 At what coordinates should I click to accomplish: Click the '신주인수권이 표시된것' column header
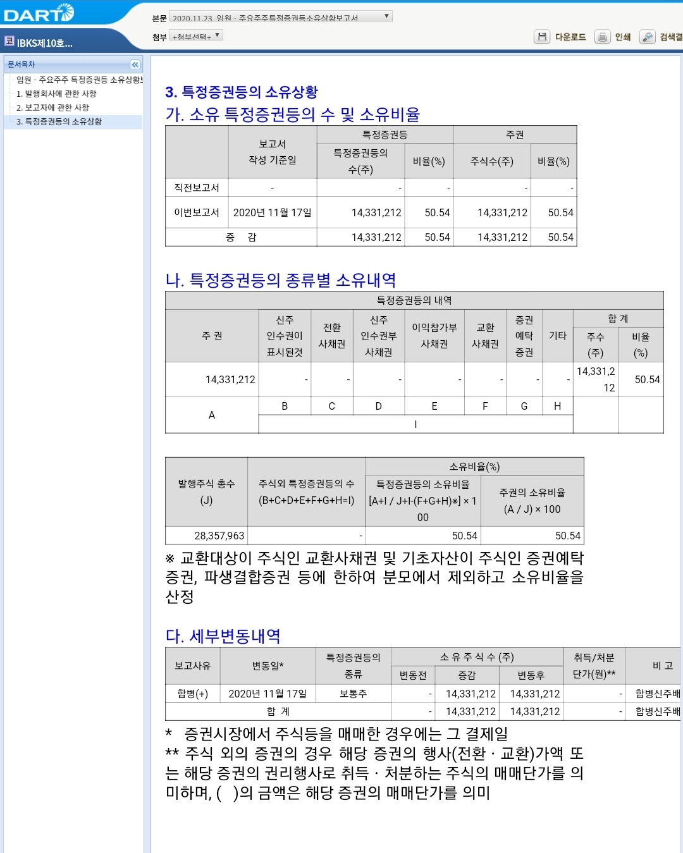[285, 336]
